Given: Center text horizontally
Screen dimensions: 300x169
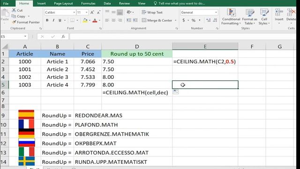Looking at the screenshot, I should 113,20.
